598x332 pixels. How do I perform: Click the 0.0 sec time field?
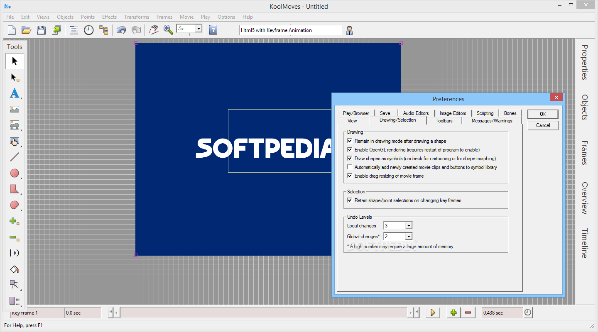pyautogui.click(x=83, y=313)
